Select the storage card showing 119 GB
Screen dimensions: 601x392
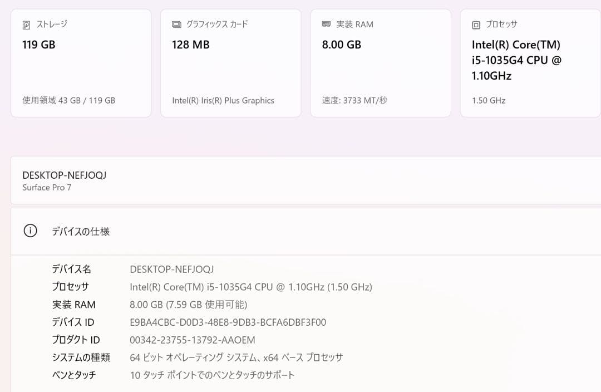(x=81, y=61)
